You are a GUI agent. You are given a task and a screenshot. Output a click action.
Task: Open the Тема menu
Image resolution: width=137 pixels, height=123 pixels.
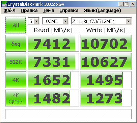(49, 10)
